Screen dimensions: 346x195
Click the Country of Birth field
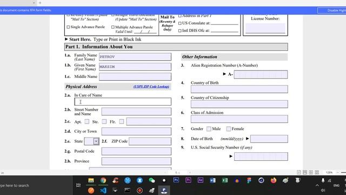[x=239, y=89]
